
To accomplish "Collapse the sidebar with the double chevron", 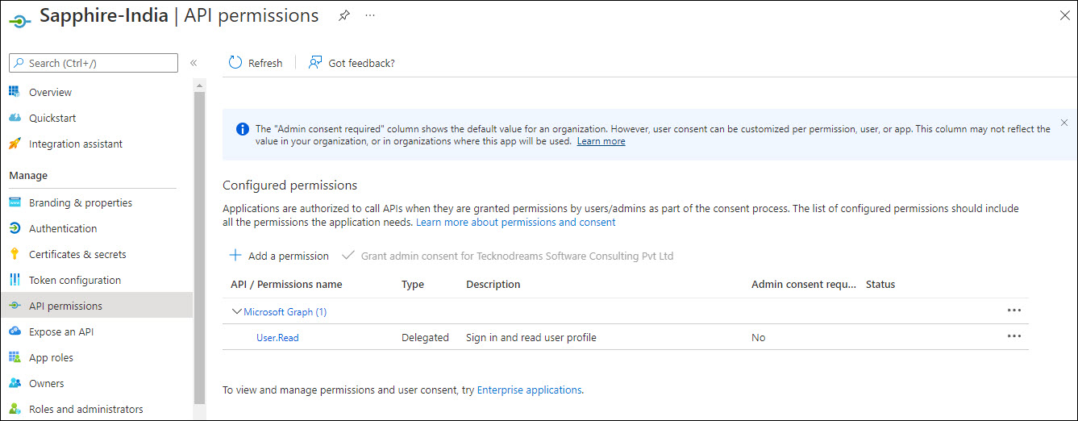I will pos(194,63).
